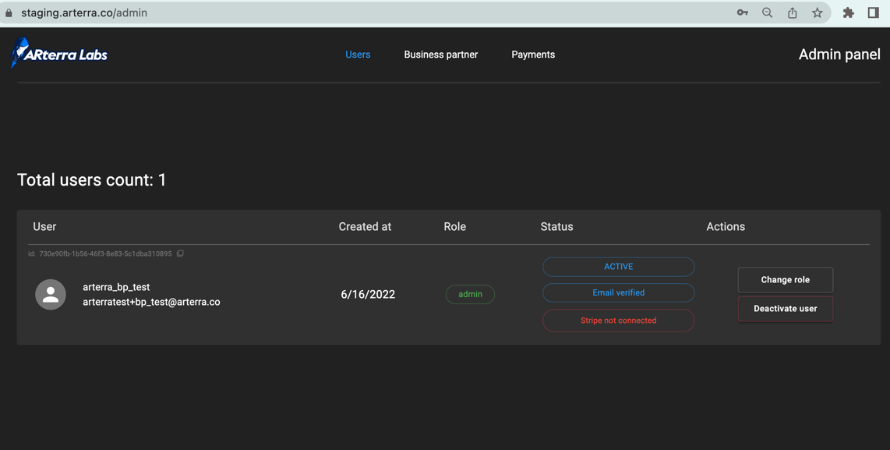890x450 pixels.
Task: Open the saved passwords key icon
Action: pyautogui.click(x=742, y=12)
